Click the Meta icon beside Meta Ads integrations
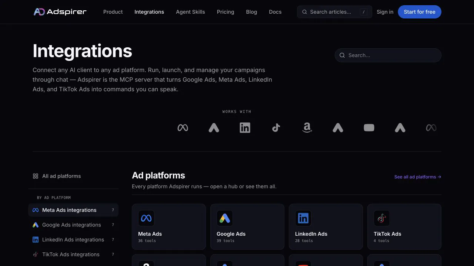The width and height of the screenshot is (474, 266). 36,210
